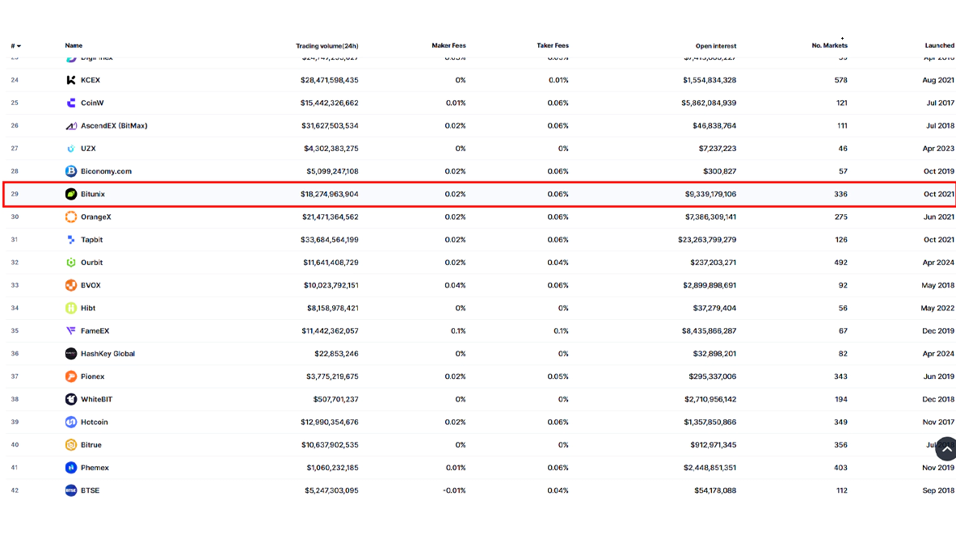The image size is (956, 534).
Task: Click the Taker Fees column header
Action: point(552,46)
